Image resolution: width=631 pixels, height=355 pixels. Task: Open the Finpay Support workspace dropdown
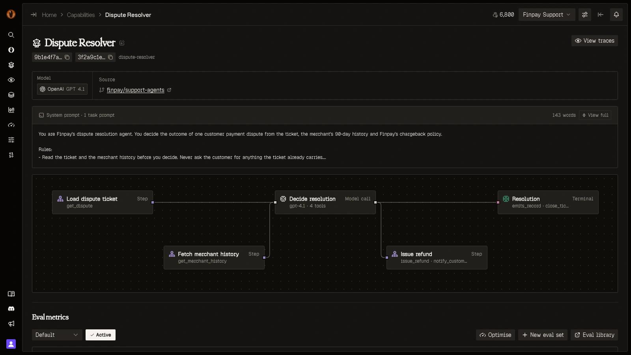pyautogui.click(x=547, y=15)
